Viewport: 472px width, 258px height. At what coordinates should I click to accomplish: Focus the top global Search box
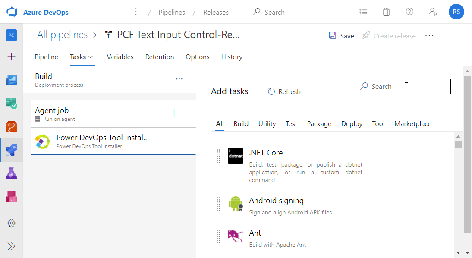[297, 12]
